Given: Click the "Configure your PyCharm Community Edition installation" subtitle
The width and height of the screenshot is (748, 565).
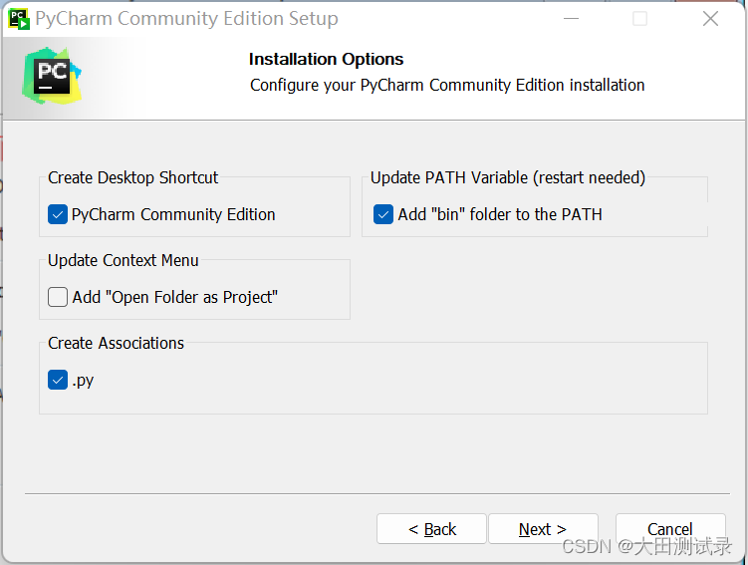Looking at the screenshot, I should [447, 85].
